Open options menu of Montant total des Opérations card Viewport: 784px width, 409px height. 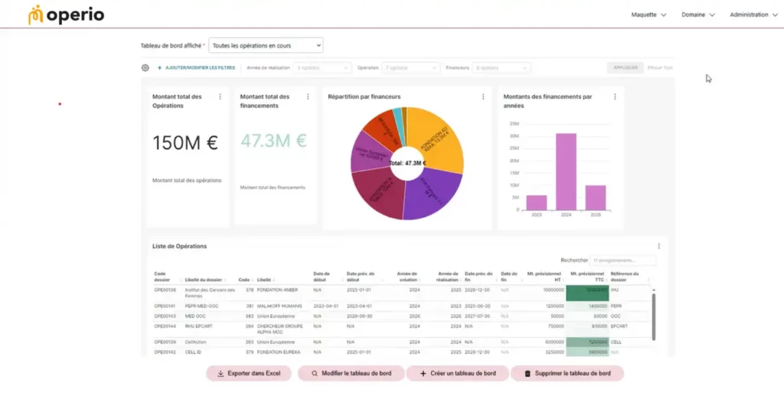pos(220,97)
